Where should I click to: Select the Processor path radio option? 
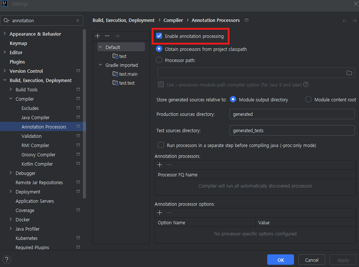click(159, 60)
